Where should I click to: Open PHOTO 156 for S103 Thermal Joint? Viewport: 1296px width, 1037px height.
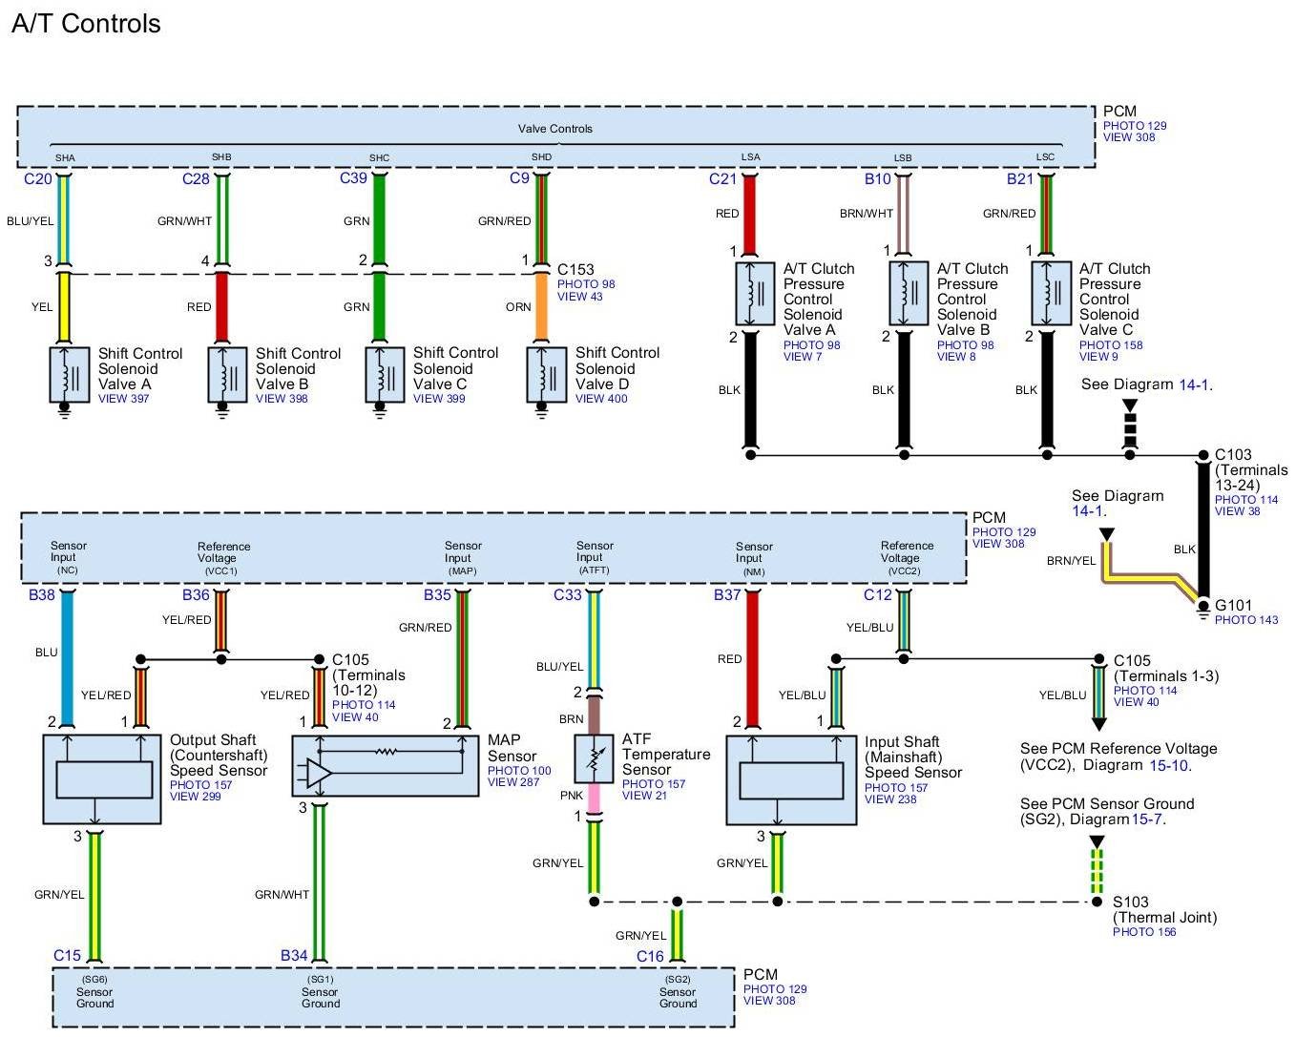click(x=1144, y=932)
